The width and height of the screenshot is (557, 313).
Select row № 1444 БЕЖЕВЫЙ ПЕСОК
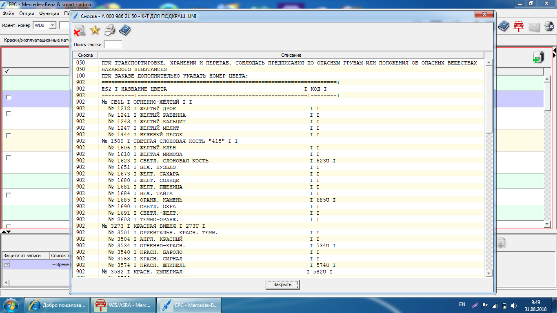pyautogui.click(x=278, y=135)
